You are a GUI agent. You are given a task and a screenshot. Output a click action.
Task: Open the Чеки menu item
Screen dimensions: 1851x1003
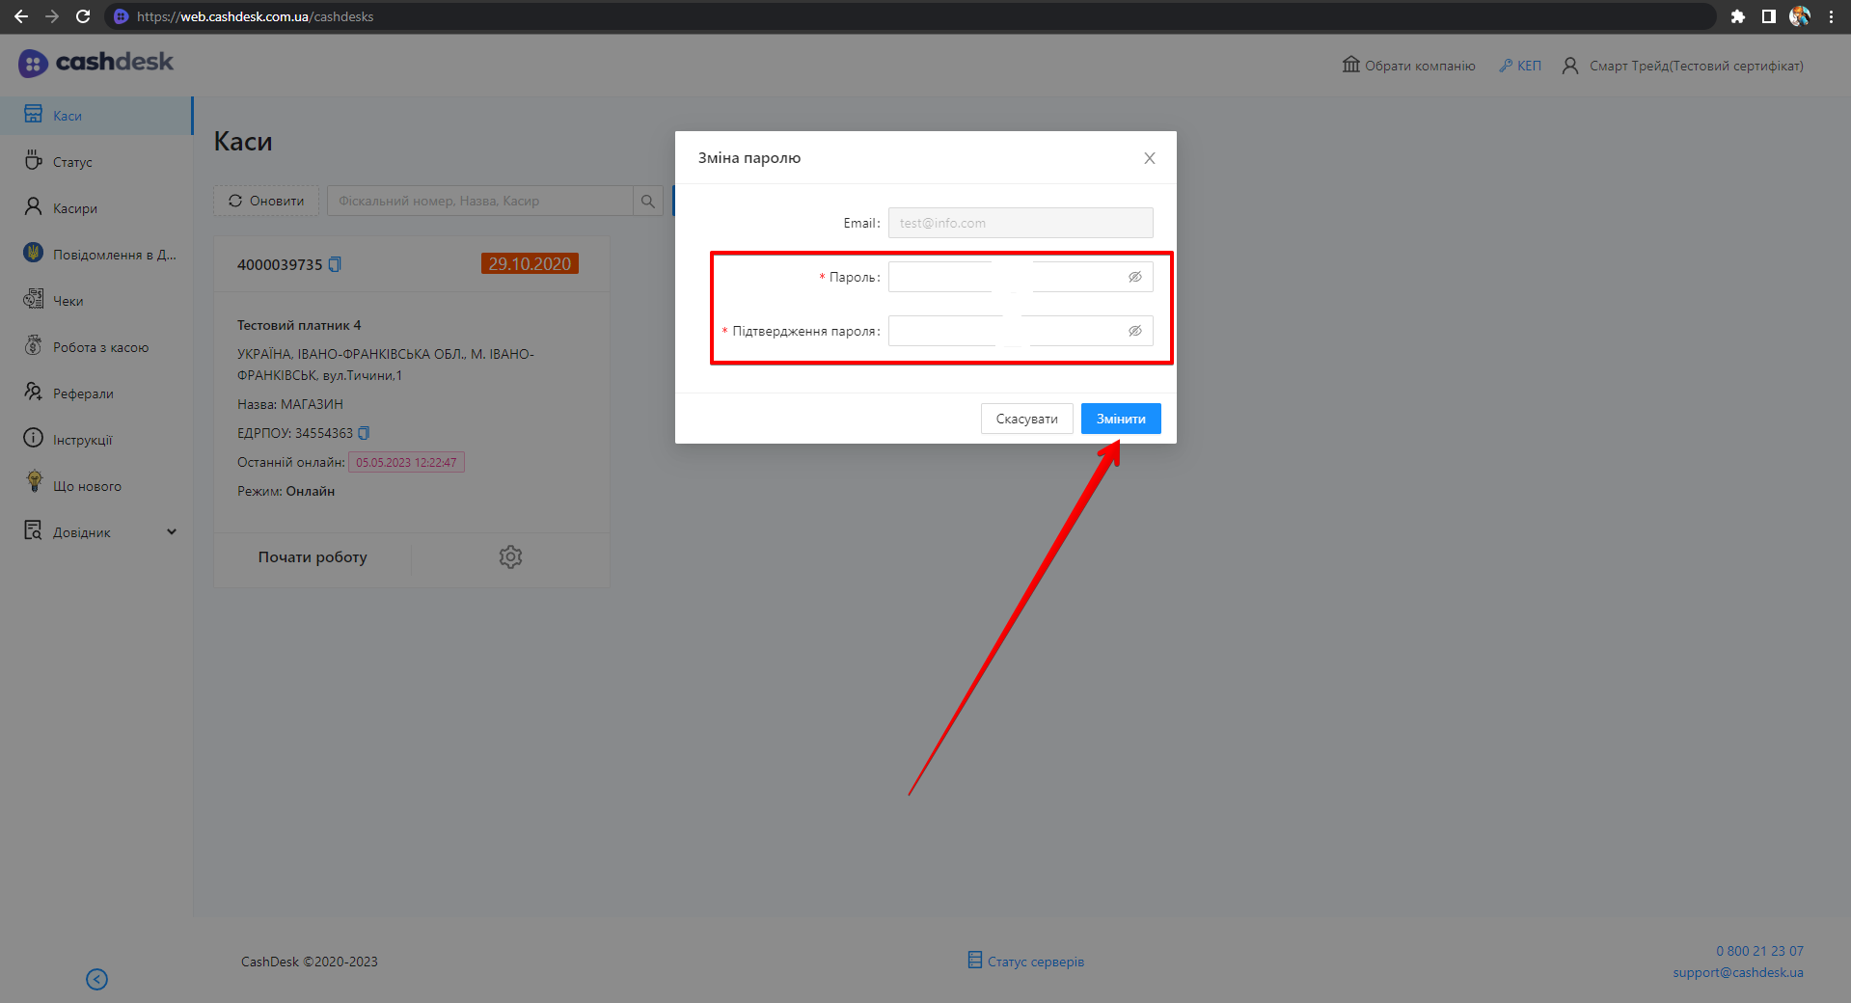point(68,301)
